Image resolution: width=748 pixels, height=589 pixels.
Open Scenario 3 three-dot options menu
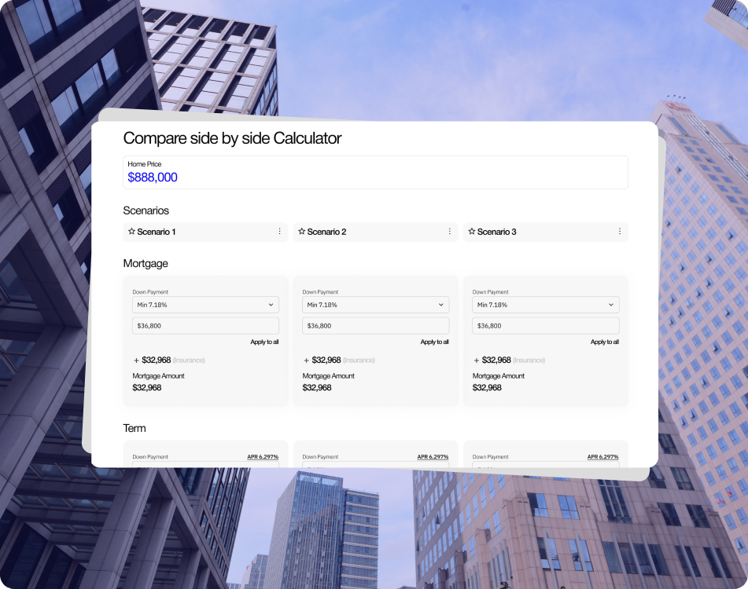pos(620,232)
